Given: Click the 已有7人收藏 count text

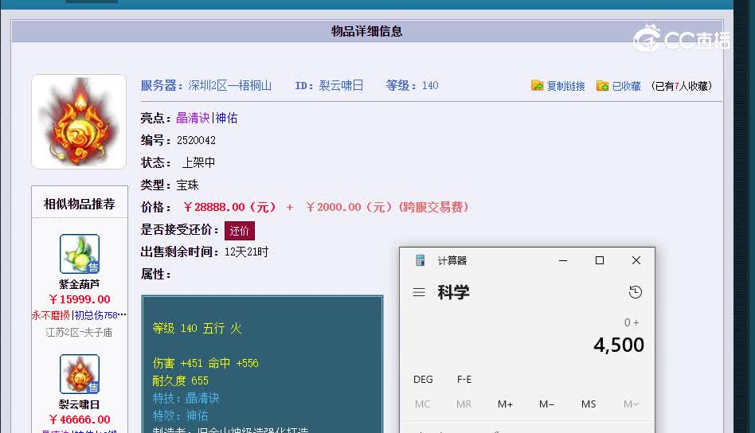Looking at the screenshot, I should click(x=681, y=86).
